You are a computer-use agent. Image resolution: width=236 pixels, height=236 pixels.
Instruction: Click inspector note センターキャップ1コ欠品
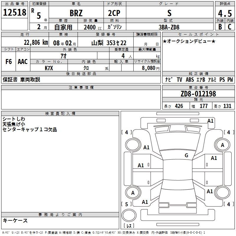pyautogui.click(x=30, y=130)
